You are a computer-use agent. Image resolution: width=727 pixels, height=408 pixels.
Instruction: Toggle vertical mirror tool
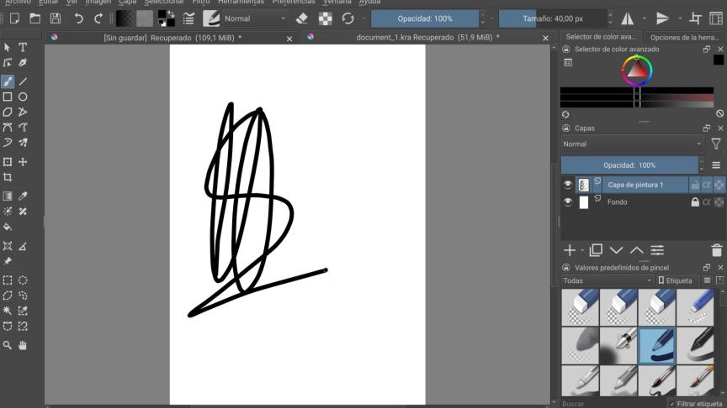(662, 18)
